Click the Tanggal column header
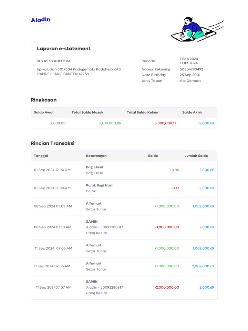Image resolution: width=248 pixels, height=331 pixels. click(x=41, y=156)
